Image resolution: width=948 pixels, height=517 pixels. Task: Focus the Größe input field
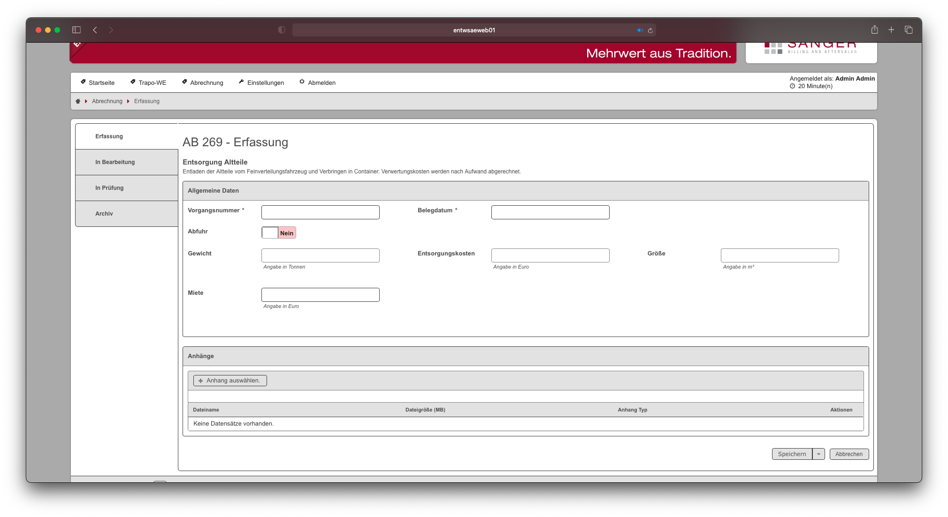(780, 255)
